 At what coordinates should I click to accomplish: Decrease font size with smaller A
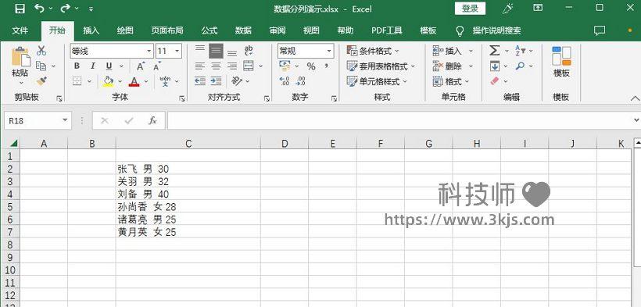(157, 66)
